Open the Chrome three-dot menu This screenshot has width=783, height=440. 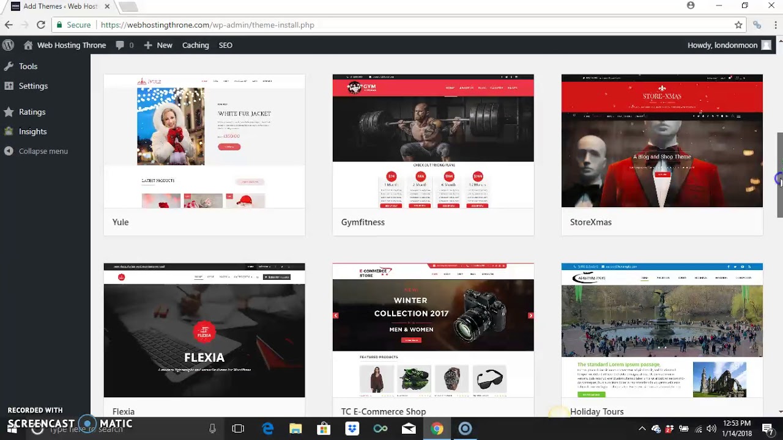pyautogui.click(x=776, y=25)
